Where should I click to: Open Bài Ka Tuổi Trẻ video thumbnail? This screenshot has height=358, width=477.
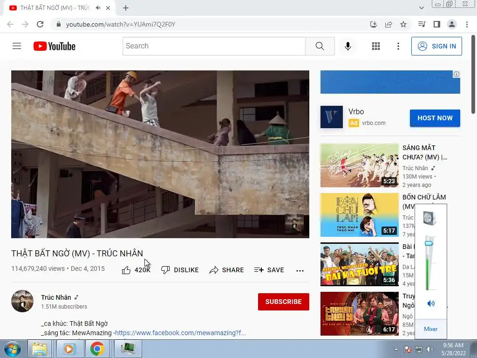coord(359,264)
